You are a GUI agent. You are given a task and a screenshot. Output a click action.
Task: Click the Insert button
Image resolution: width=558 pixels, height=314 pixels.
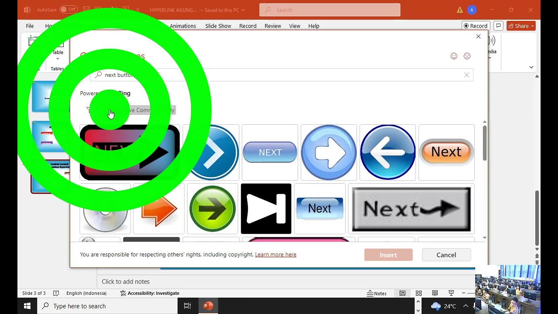388,255
